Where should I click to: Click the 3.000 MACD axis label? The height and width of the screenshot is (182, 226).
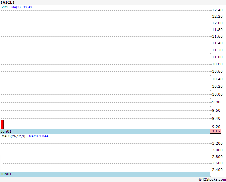tap(217, 150)
